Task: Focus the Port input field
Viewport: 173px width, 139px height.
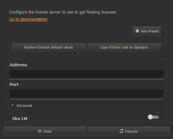Action: (x=86, y=93)
